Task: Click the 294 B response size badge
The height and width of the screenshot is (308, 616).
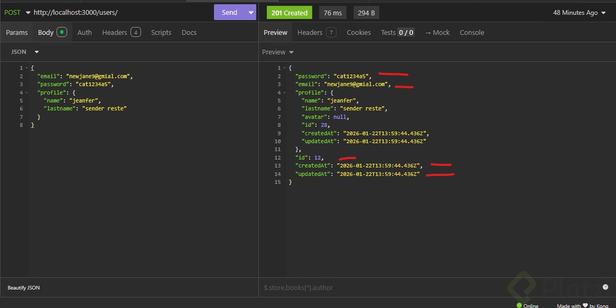Action: [x=366, y=13]
